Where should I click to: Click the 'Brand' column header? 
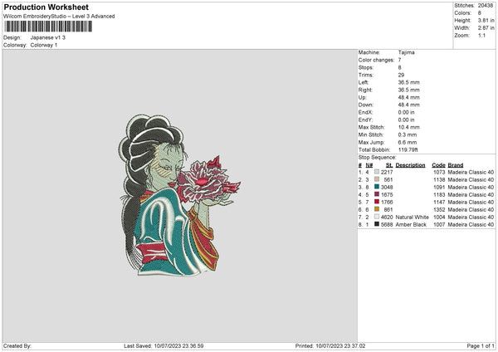pyautogui.click(x=456, y=165)
